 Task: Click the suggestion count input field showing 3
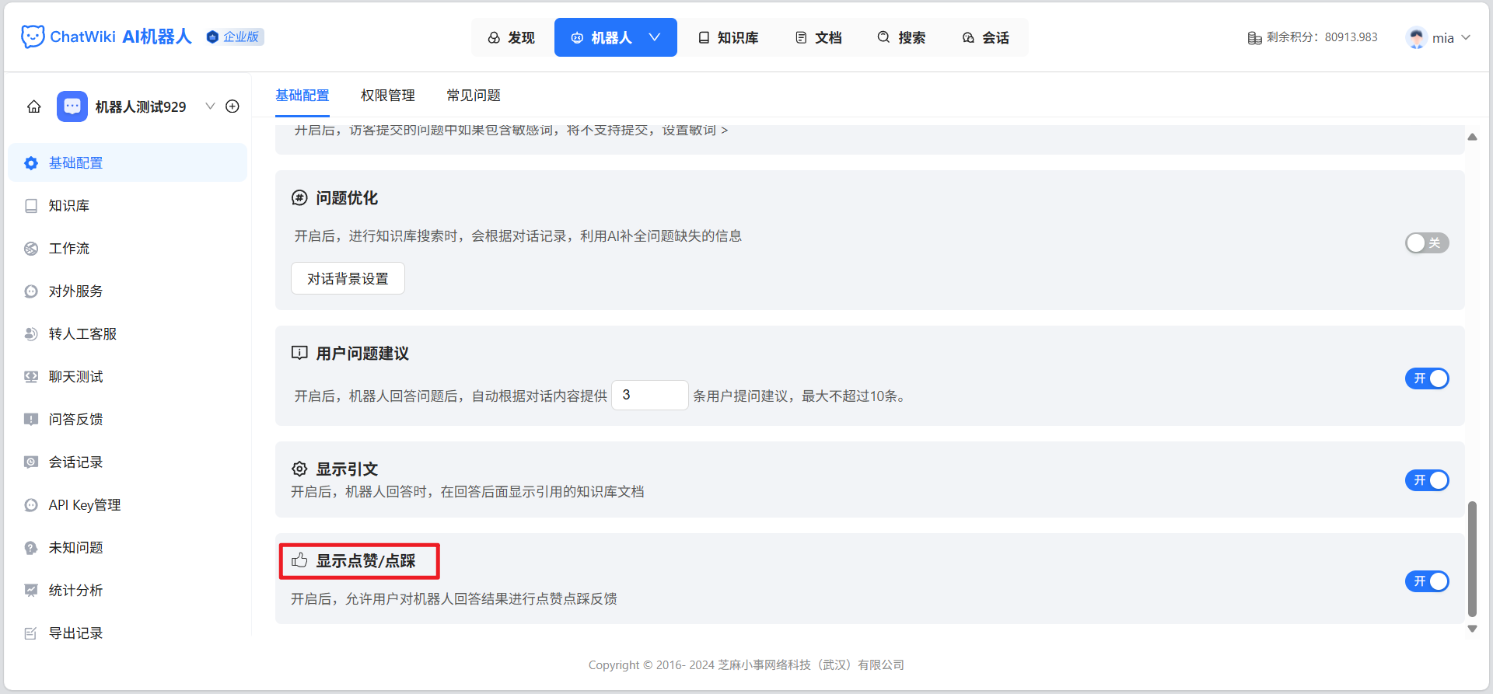(650, 395)
